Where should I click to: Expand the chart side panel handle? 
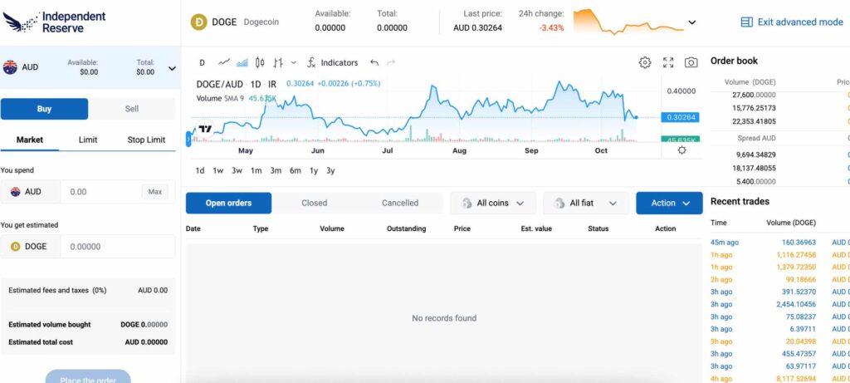(x=188, y=140)
